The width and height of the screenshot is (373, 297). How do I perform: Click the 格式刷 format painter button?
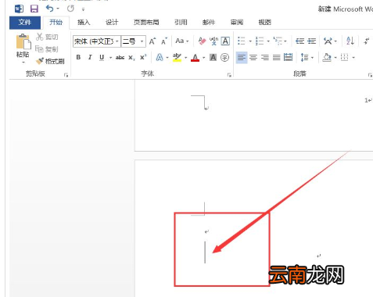point(50,61)
